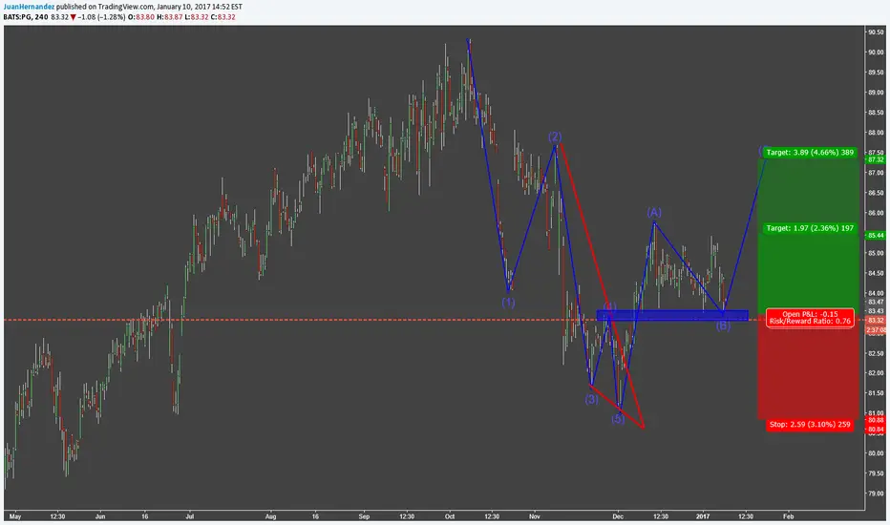Click the (B) wave label

(x=723, y=325)
